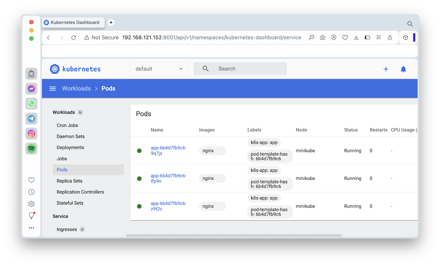Open Messenger in the sidebar
Screen dimensions: 440x266
coord(31,89)
